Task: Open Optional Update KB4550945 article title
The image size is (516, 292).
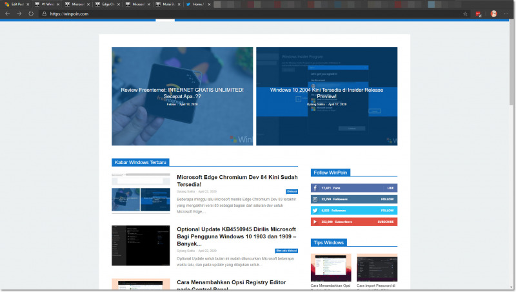Action: click(237, 236)
